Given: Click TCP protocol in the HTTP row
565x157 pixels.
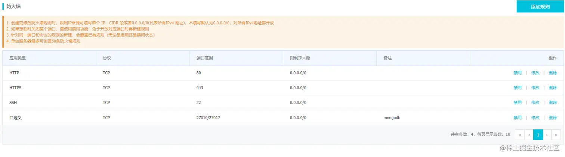Looking at the screenshot, I should click(x=106, y=73).
